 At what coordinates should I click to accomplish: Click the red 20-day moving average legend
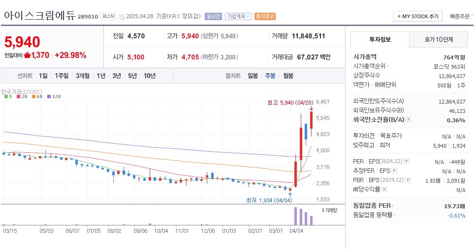point(22,97)
